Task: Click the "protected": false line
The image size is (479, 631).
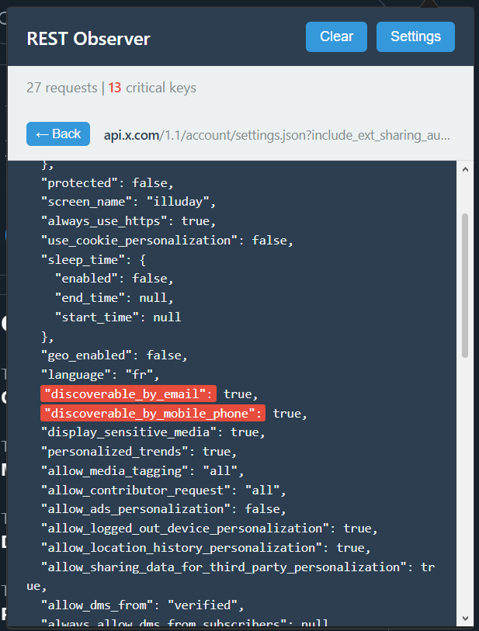Action: [x=107, y=183]
